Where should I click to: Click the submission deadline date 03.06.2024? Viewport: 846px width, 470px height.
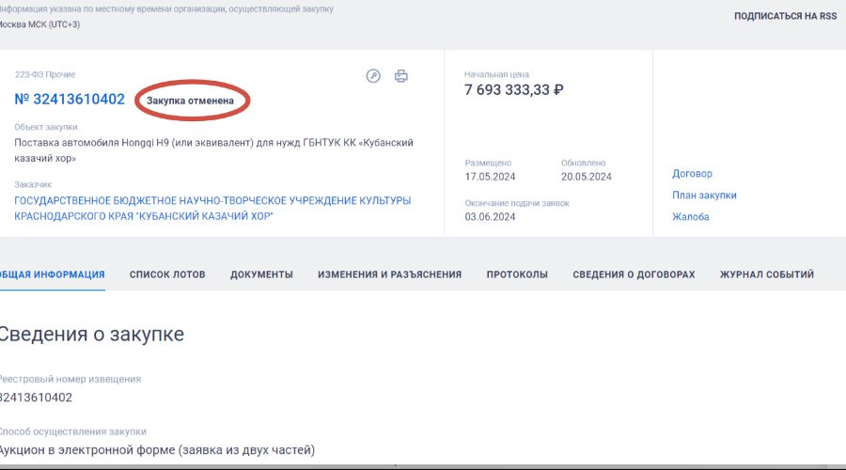(x=490, y=217)
